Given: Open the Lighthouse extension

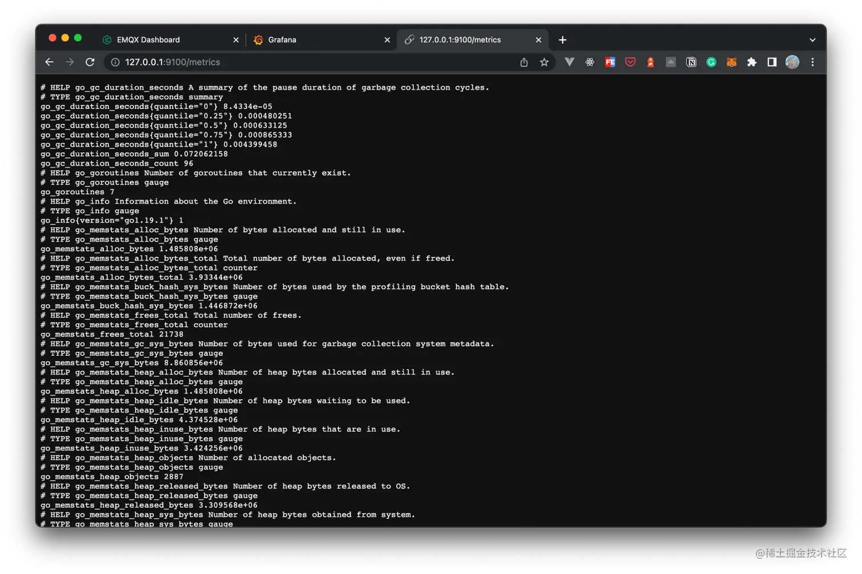Looking at the screenshot, I should 650,62.
